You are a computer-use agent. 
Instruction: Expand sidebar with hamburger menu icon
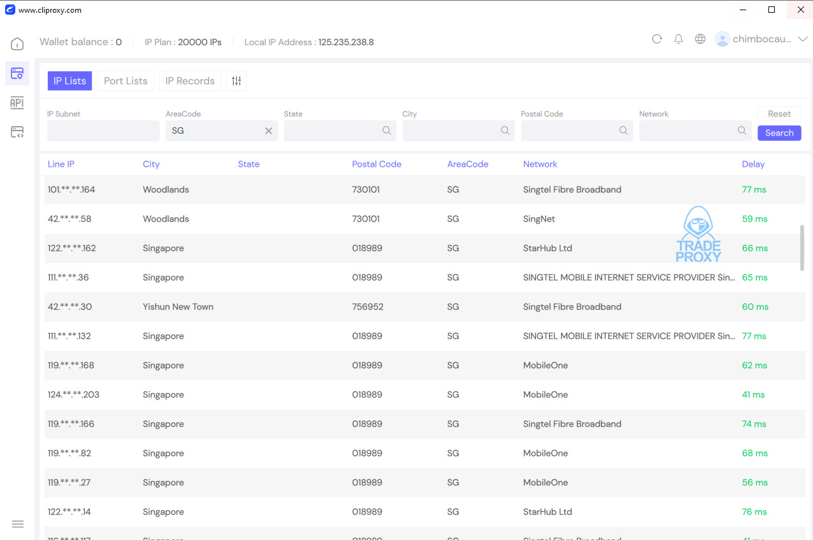(18, 524)
